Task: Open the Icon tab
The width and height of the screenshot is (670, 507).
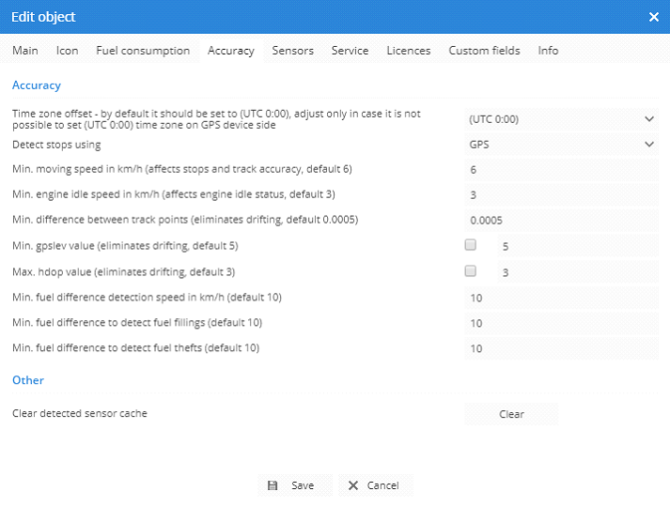Action: pos(68,51)
